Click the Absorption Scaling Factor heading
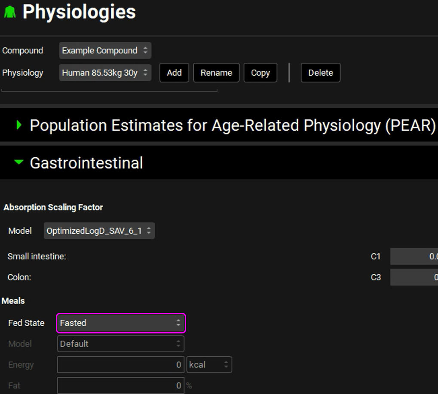438x394 pixels. (x=53, y=207)
